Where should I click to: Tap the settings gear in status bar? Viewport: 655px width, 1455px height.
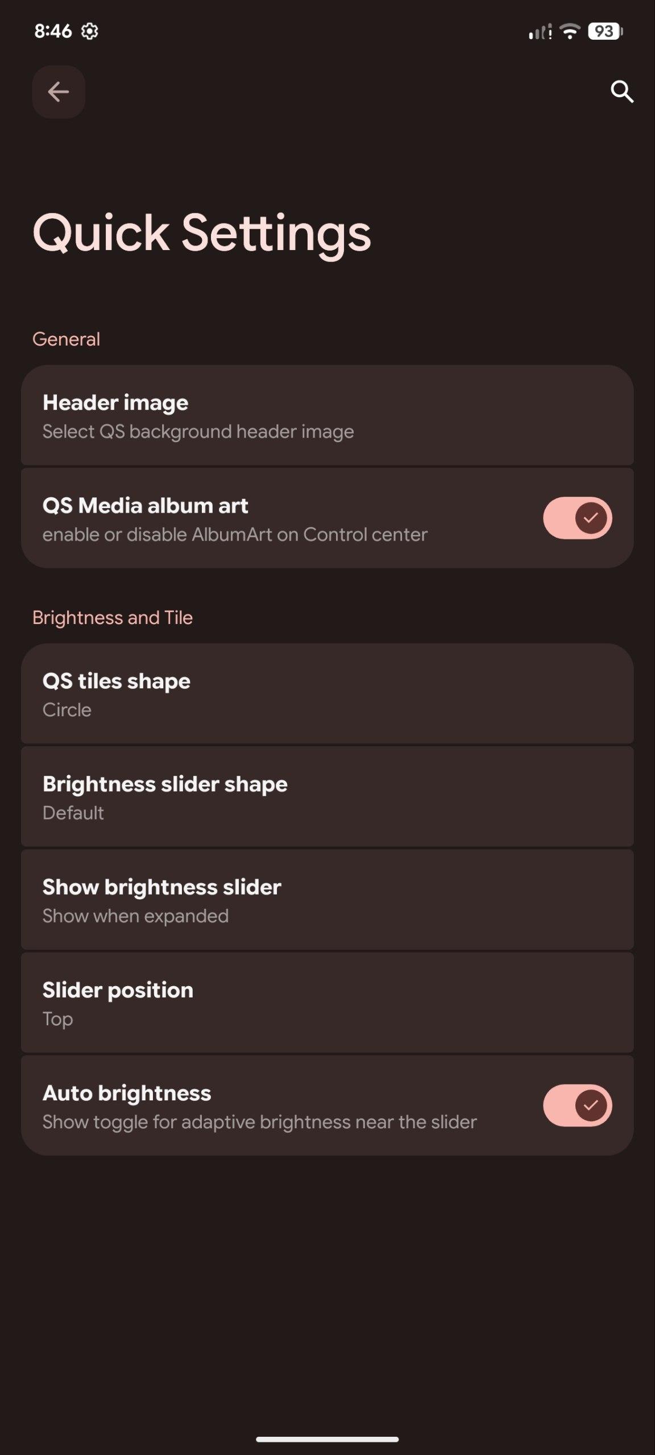pyautogui.click(x=89, y=31)
